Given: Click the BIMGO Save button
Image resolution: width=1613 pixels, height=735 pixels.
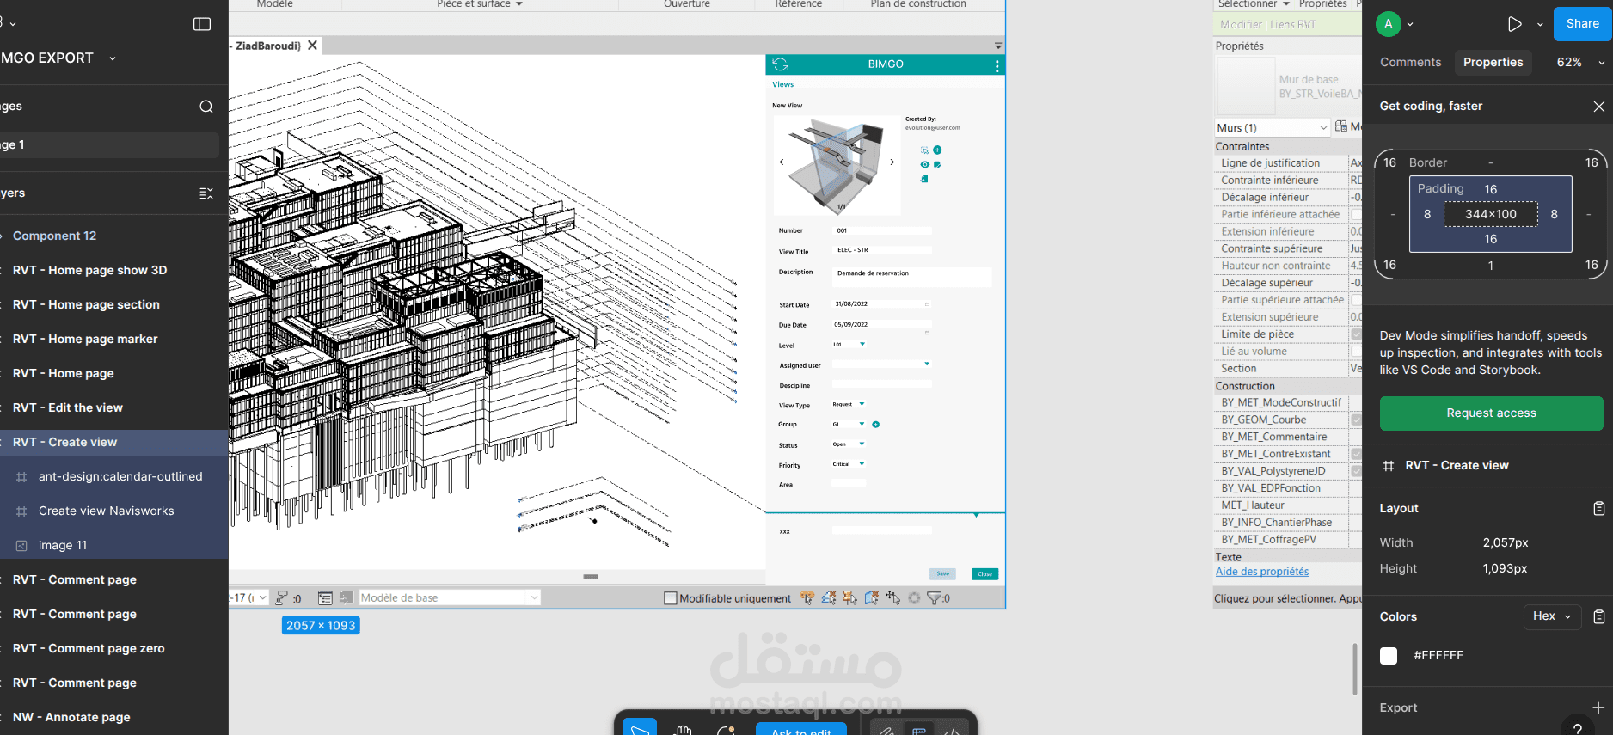Looking at the screenshot, I should click(942, 573).
